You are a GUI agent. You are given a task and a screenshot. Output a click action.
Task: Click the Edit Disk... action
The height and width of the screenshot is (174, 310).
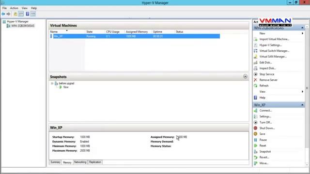coord(265,62)
